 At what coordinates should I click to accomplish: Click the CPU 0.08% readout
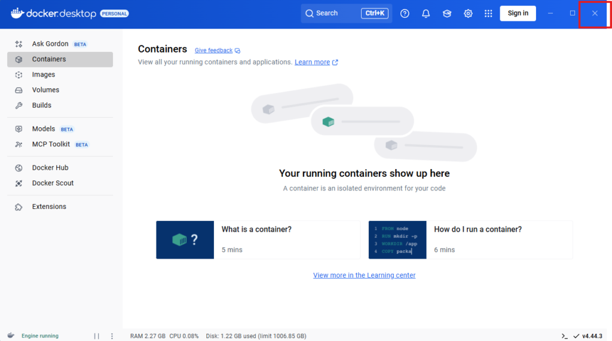click(184, 336)
